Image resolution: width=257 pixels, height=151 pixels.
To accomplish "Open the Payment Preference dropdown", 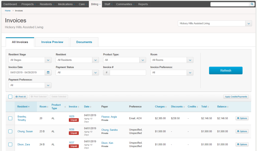I will click(x=30, y=85).
